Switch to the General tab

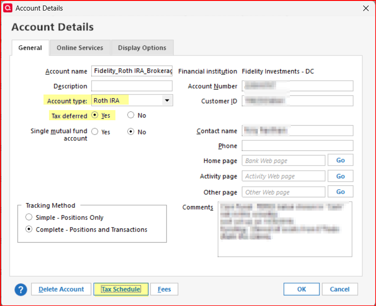coord(30,48)
